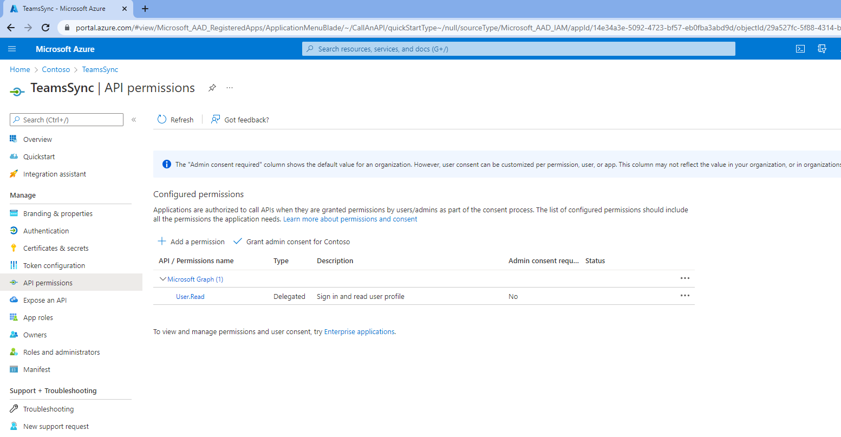841x437 pixels.
Task: Click Grant admin consent for Contoso
Action: (x=292, y=242)
